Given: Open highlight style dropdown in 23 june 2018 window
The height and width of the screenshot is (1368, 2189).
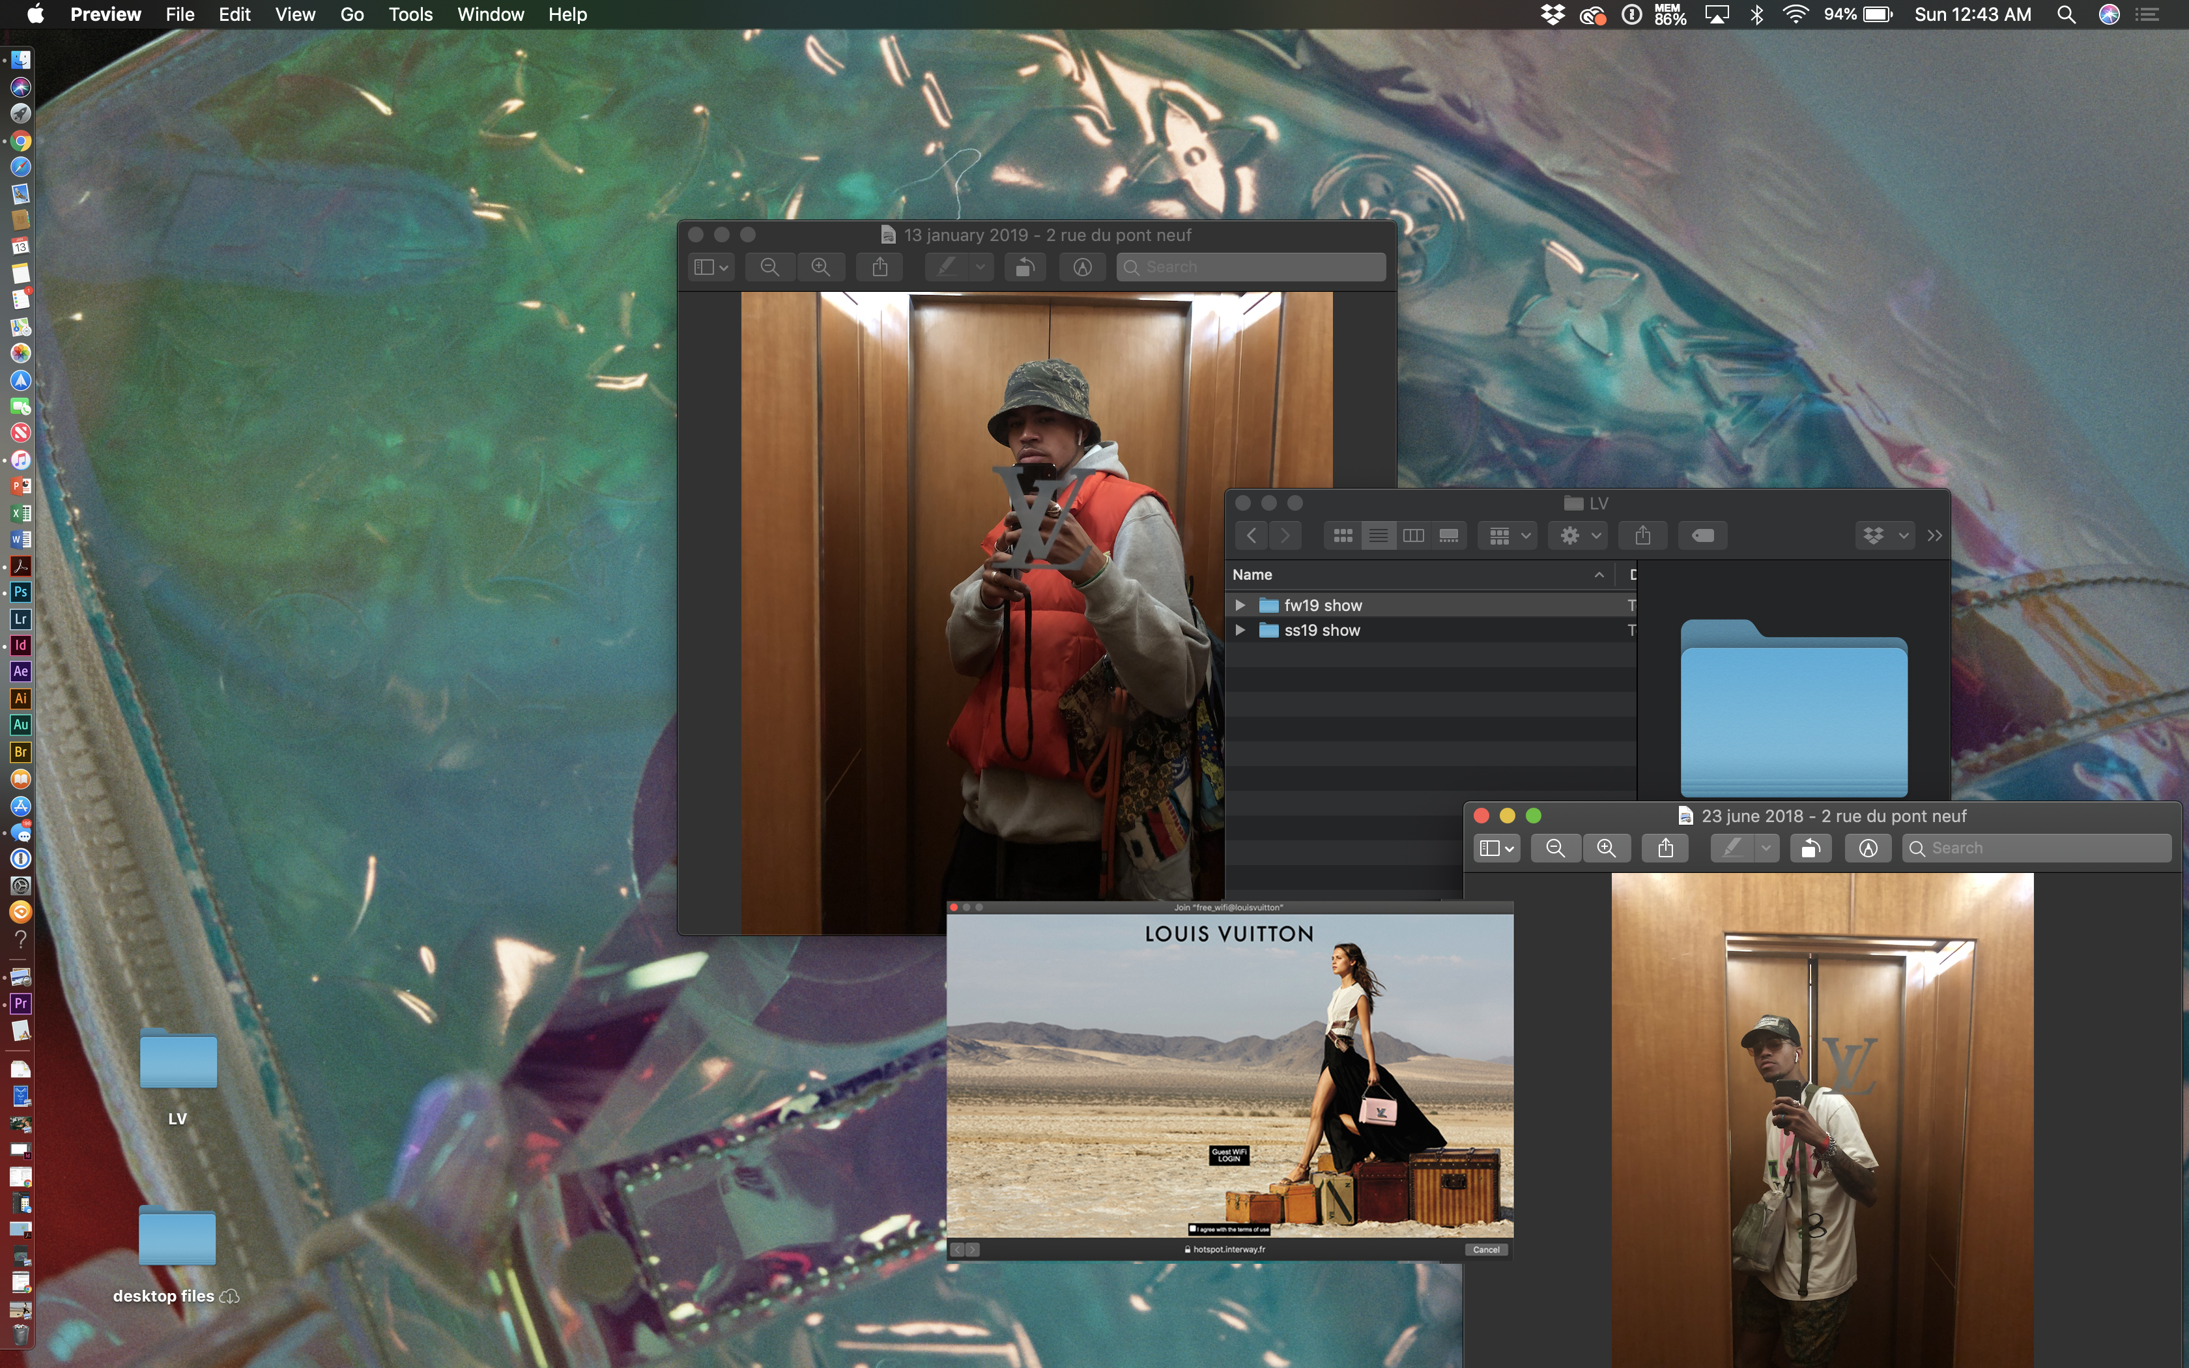Looking at the screenshot, I should pyautogui.click(x=1767, y=848).
